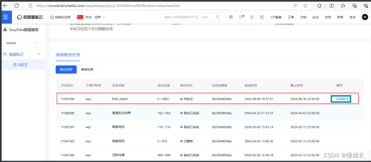Collapse the 数据标注 sidebar section
This screenshot has width=371, height=162.
click(x=39, y=55)
